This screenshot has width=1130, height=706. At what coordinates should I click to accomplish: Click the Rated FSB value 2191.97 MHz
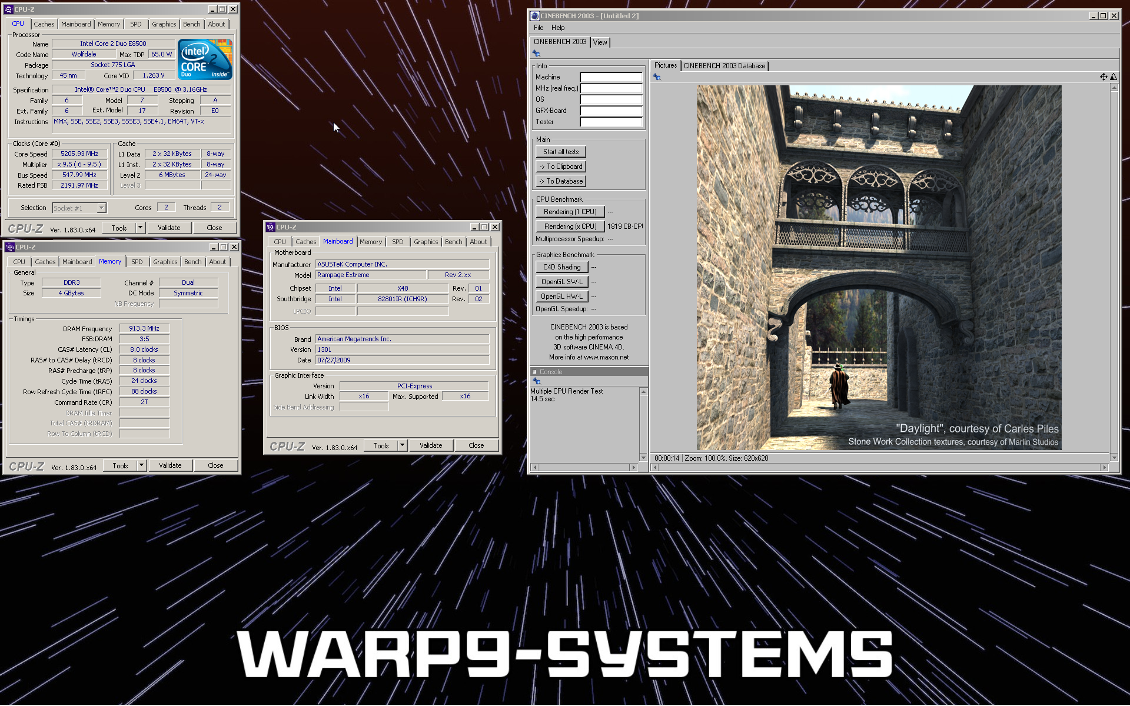coord(79,185)
